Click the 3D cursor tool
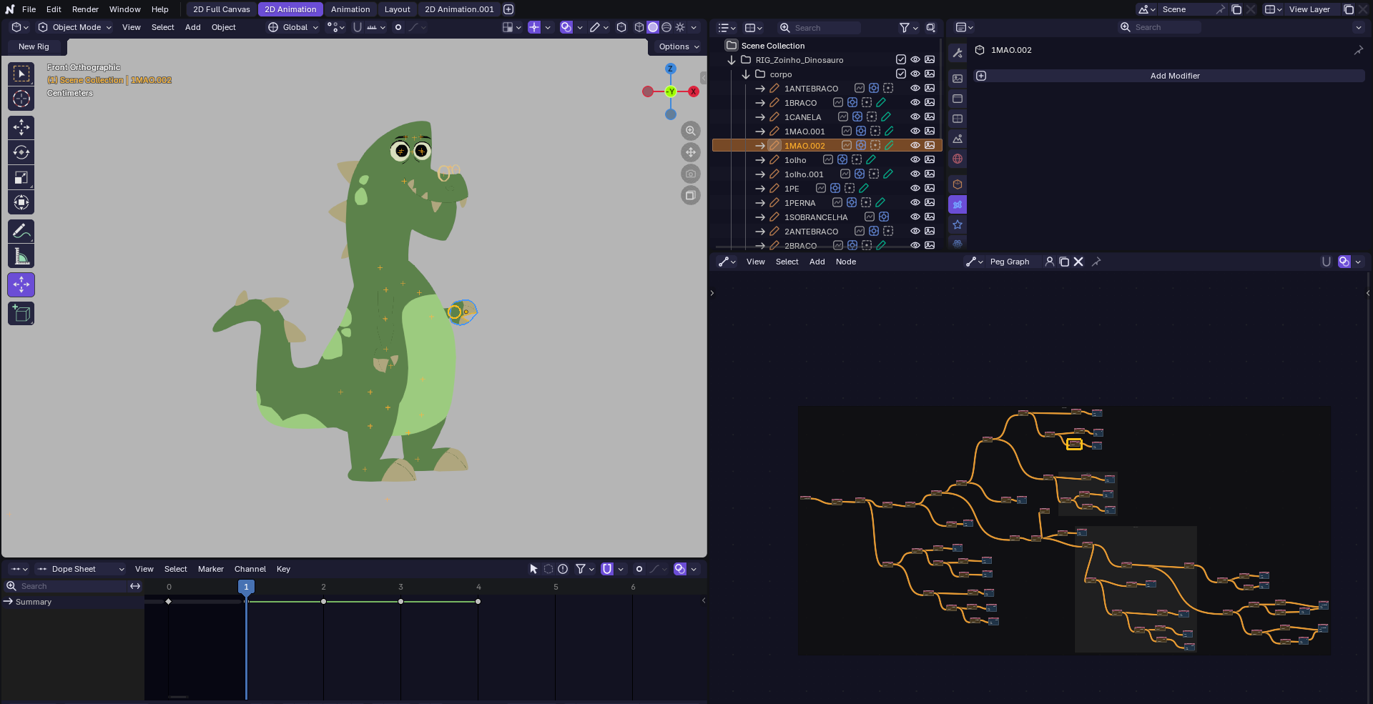 coord(21,99)
